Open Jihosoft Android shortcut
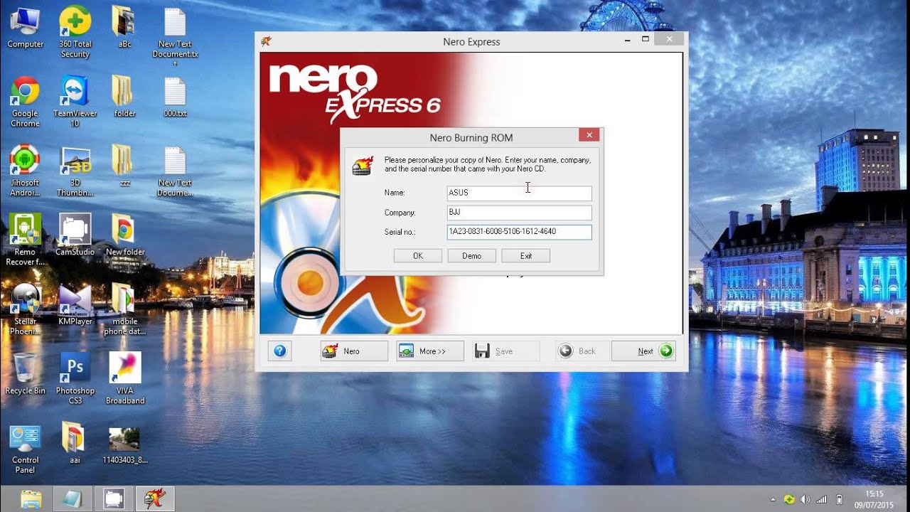 coord(25,171)
